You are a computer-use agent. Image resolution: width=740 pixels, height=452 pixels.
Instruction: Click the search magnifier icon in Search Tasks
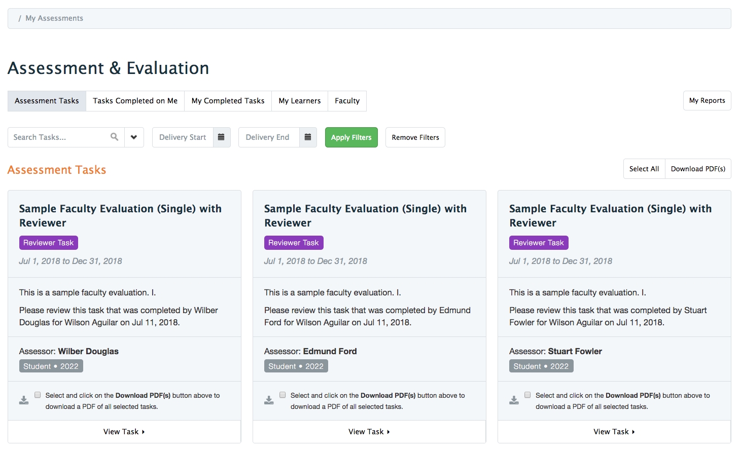pos(114,137)
